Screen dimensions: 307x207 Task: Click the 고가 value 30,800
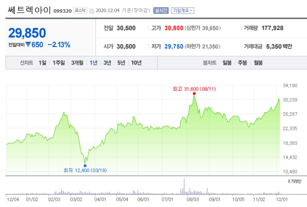click(x=174, y=28)
